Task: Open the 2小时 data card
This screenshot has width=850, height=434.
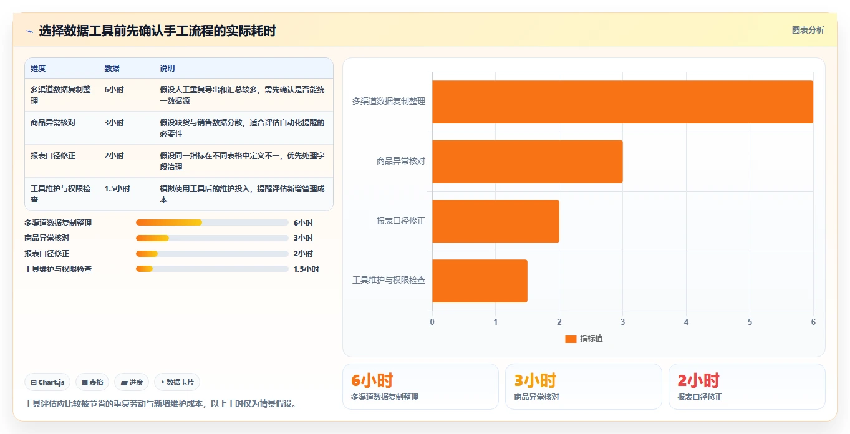Action: tap(746, 387)
